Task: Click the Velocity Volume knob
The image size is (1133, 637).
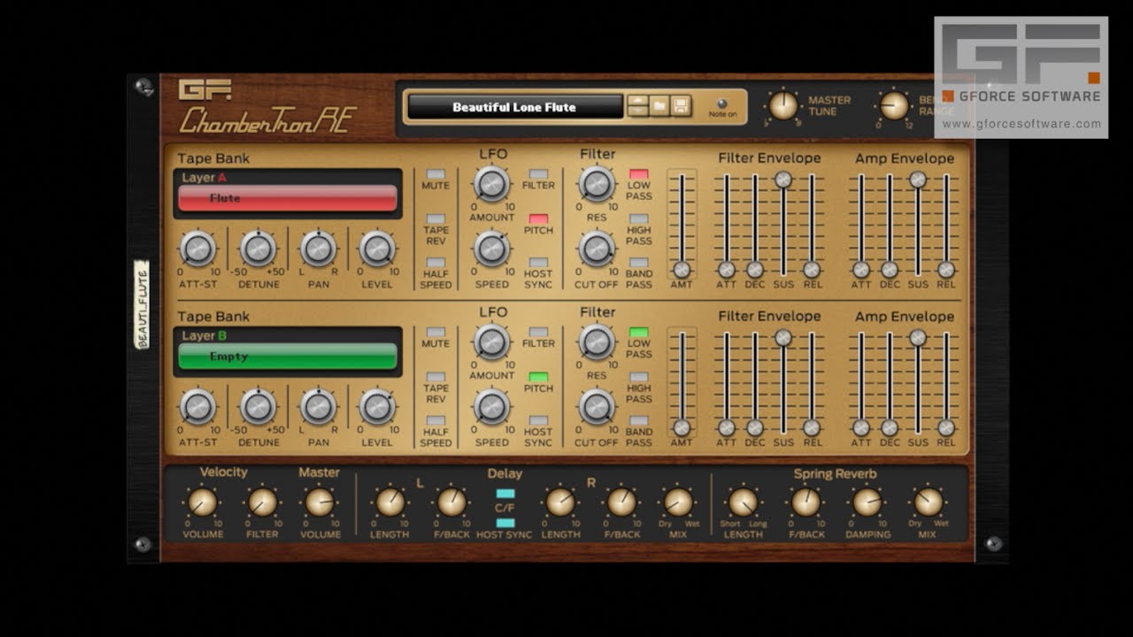Action: [203, 503]
